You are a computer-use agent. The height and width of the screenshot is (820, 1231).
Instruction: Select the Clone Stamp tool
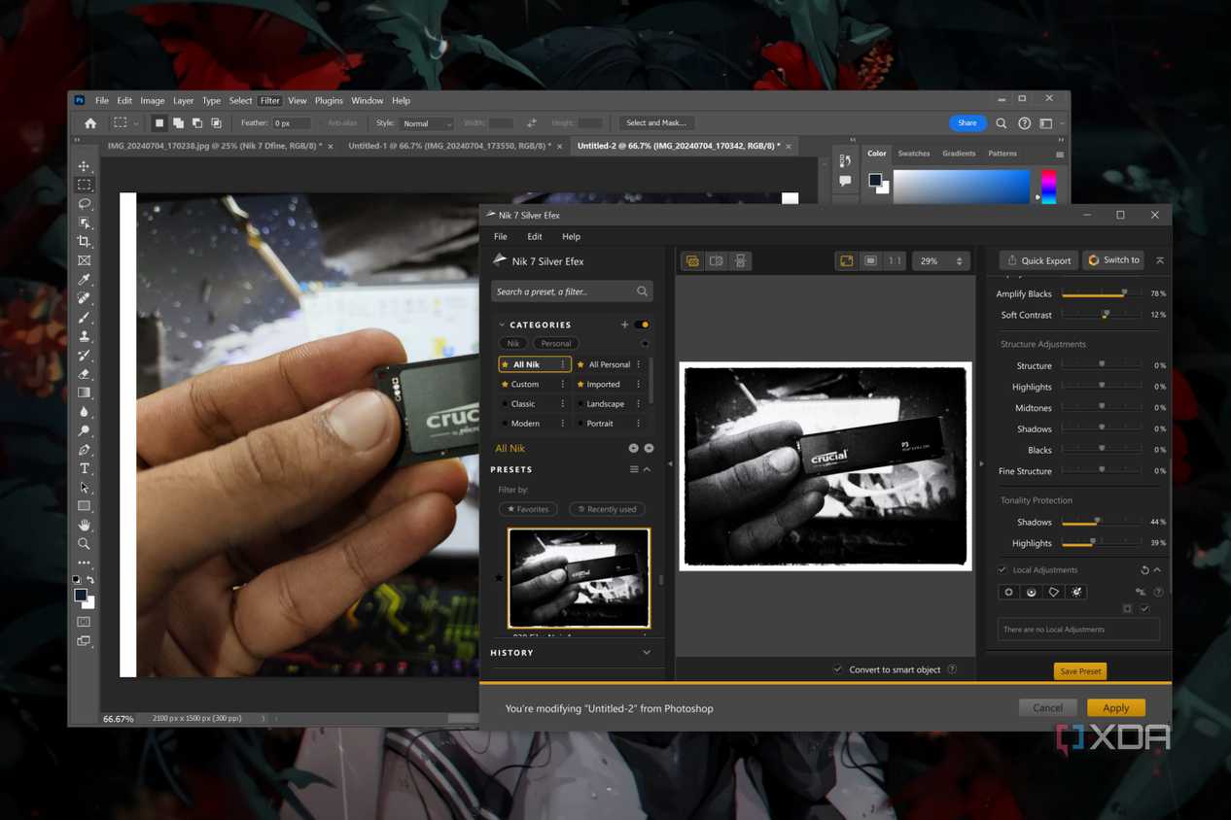(85, 336)
